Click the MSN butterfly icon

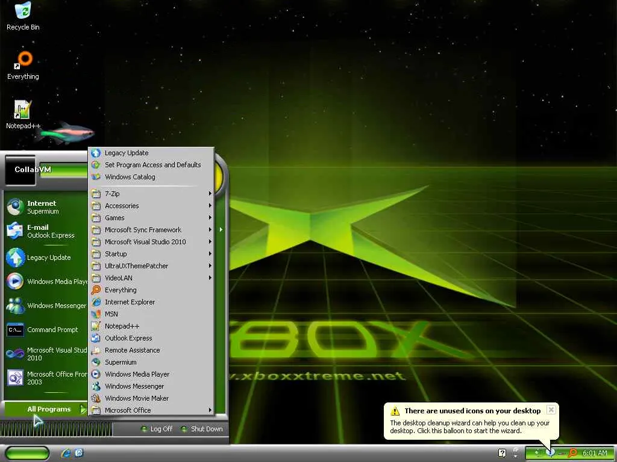[x=96, y=314]
